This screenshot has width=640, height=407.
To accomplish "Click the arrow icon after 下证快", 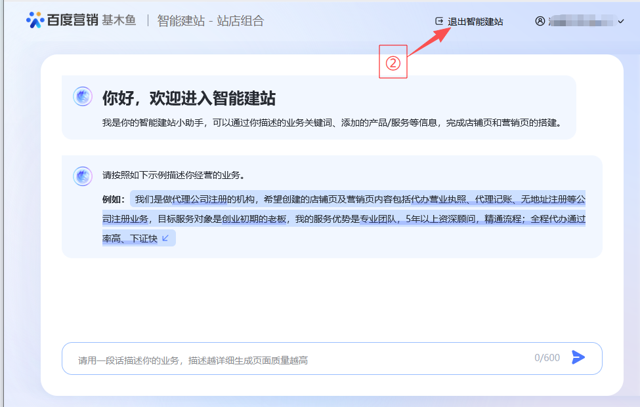I will (165, 238).
